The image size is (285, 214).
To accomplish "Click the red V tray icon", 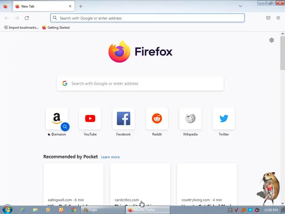I will (236, 210).
